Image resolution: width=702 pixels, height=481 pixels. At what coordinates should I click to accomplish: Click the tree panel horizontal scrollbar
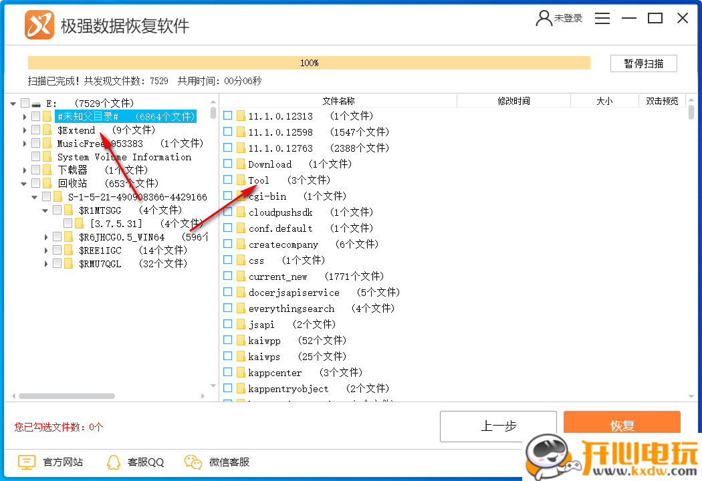pyautogui.click(x=67, y=396)
